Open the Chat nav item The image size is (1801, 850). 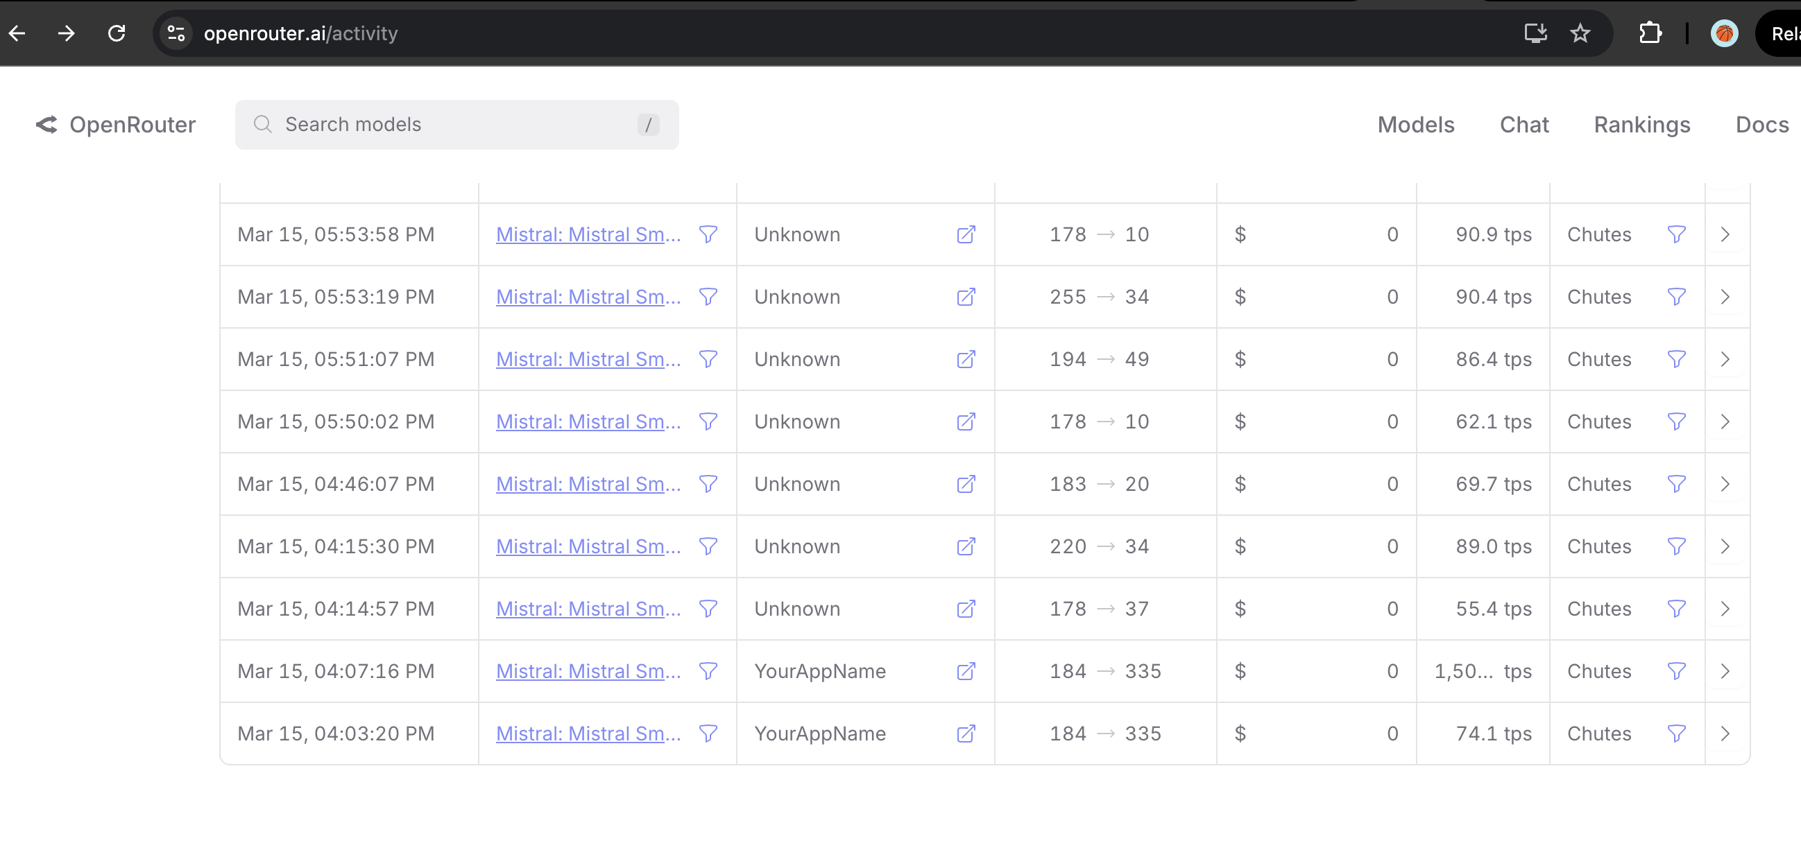tap(1524, 125)
